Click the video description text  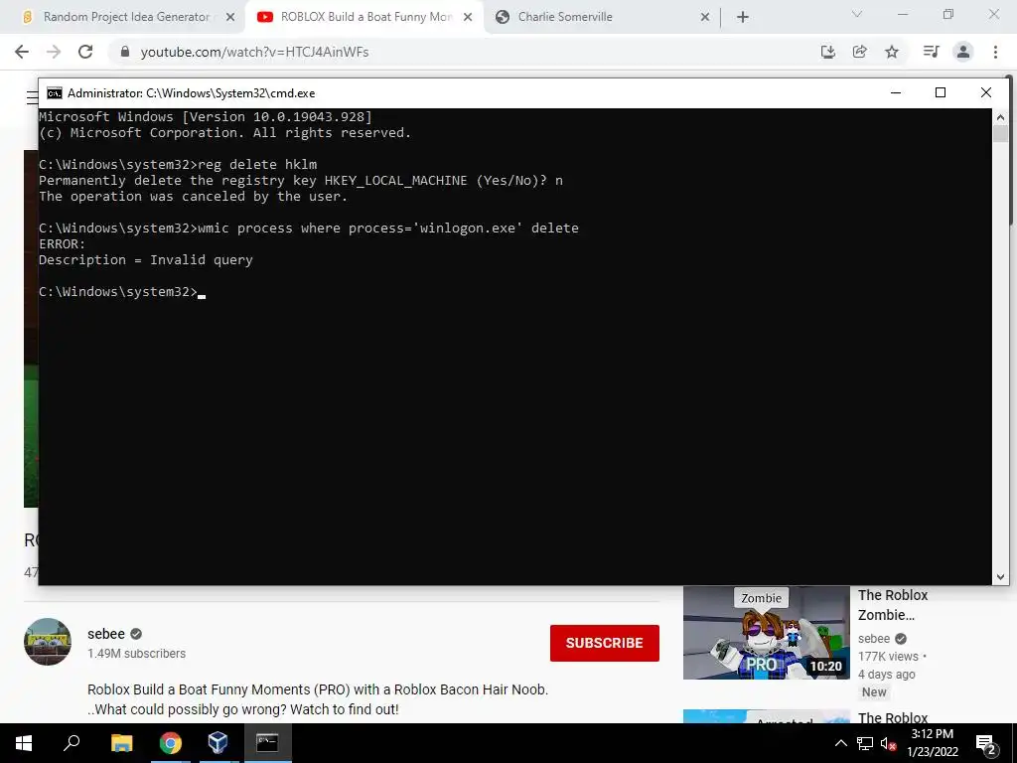(x=318, y=698)
